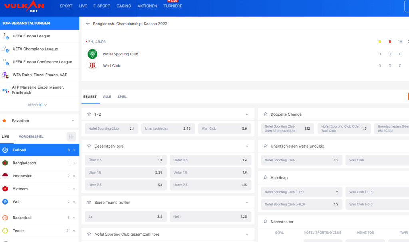Click the Welt globe icon
The width and height of the screenshot is (409, 242).
[x=5, y=202]
